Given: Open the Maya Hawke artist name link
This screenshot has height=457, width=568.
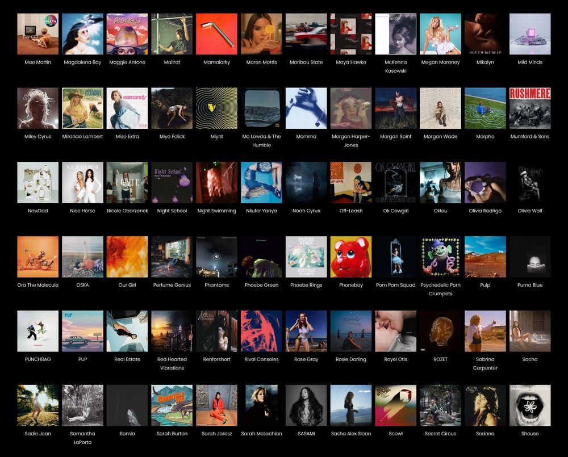Looking at the screenshot, I should click(351, 62).
